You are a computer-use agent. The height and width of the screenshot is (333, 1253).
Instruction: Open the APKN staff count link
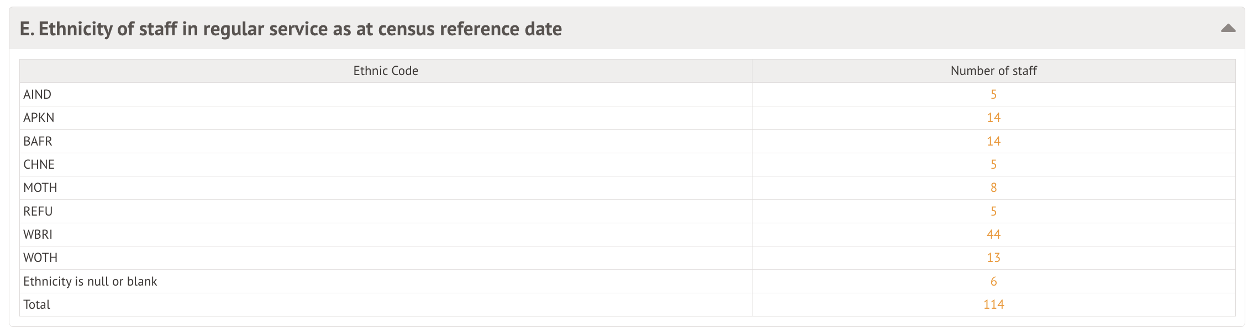(993, 118)
